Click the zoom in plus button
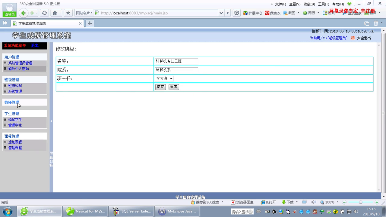This screenshot has height=217, width=386. (x=377, y=202)
